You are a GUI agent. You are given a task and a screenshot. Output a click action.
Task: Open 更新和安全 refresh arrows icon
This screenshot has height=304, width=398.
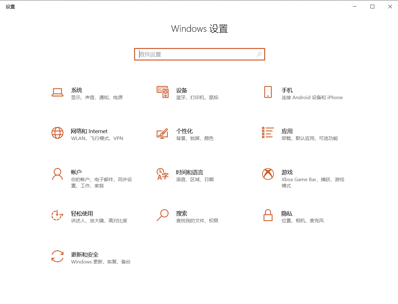point(57,256)
